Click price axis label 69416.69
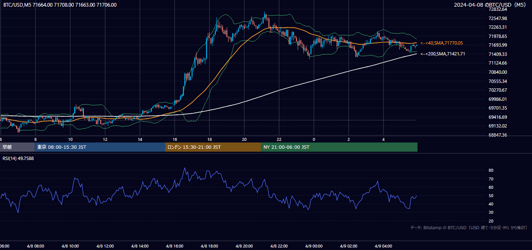This screenshot has width=532, height=250. [x=497, y=117]
